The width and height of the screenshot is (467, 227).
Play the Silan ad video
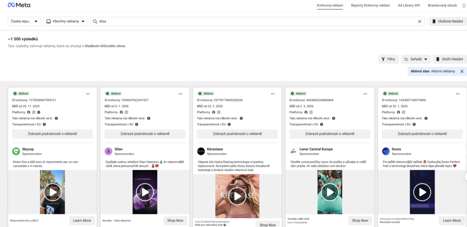pyautogui.click(x=145, y=192)
